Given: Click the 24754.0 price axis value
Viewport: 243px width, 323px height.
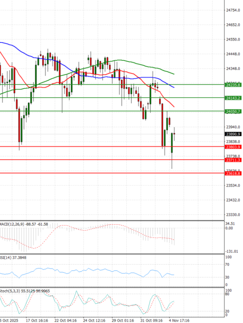Looking at the screenshot, I should pos(233,10).
